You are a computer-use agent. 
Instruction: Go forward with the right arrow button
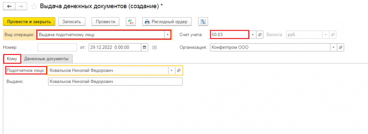pos(21,6)
